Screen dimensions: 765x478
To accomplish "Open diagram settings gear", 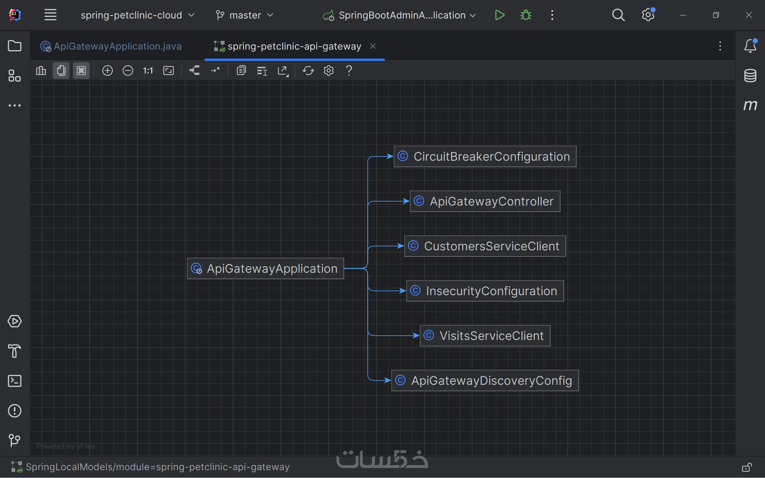I will tap(329, 71).
